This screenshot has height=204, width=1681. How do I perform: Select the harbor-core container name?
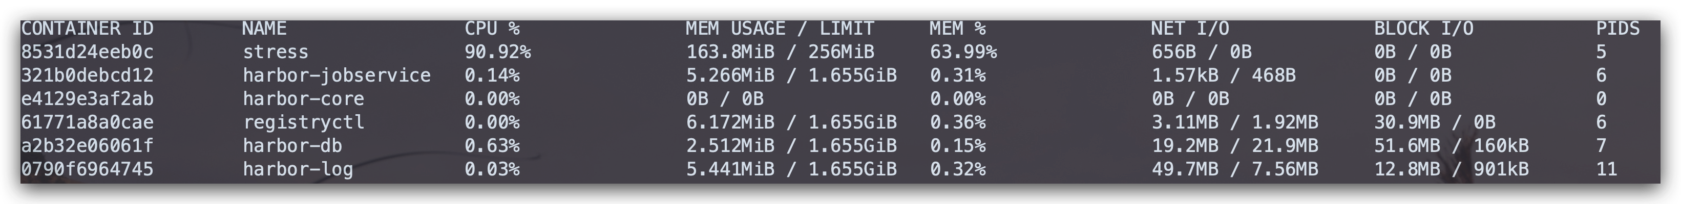(303, 99)
